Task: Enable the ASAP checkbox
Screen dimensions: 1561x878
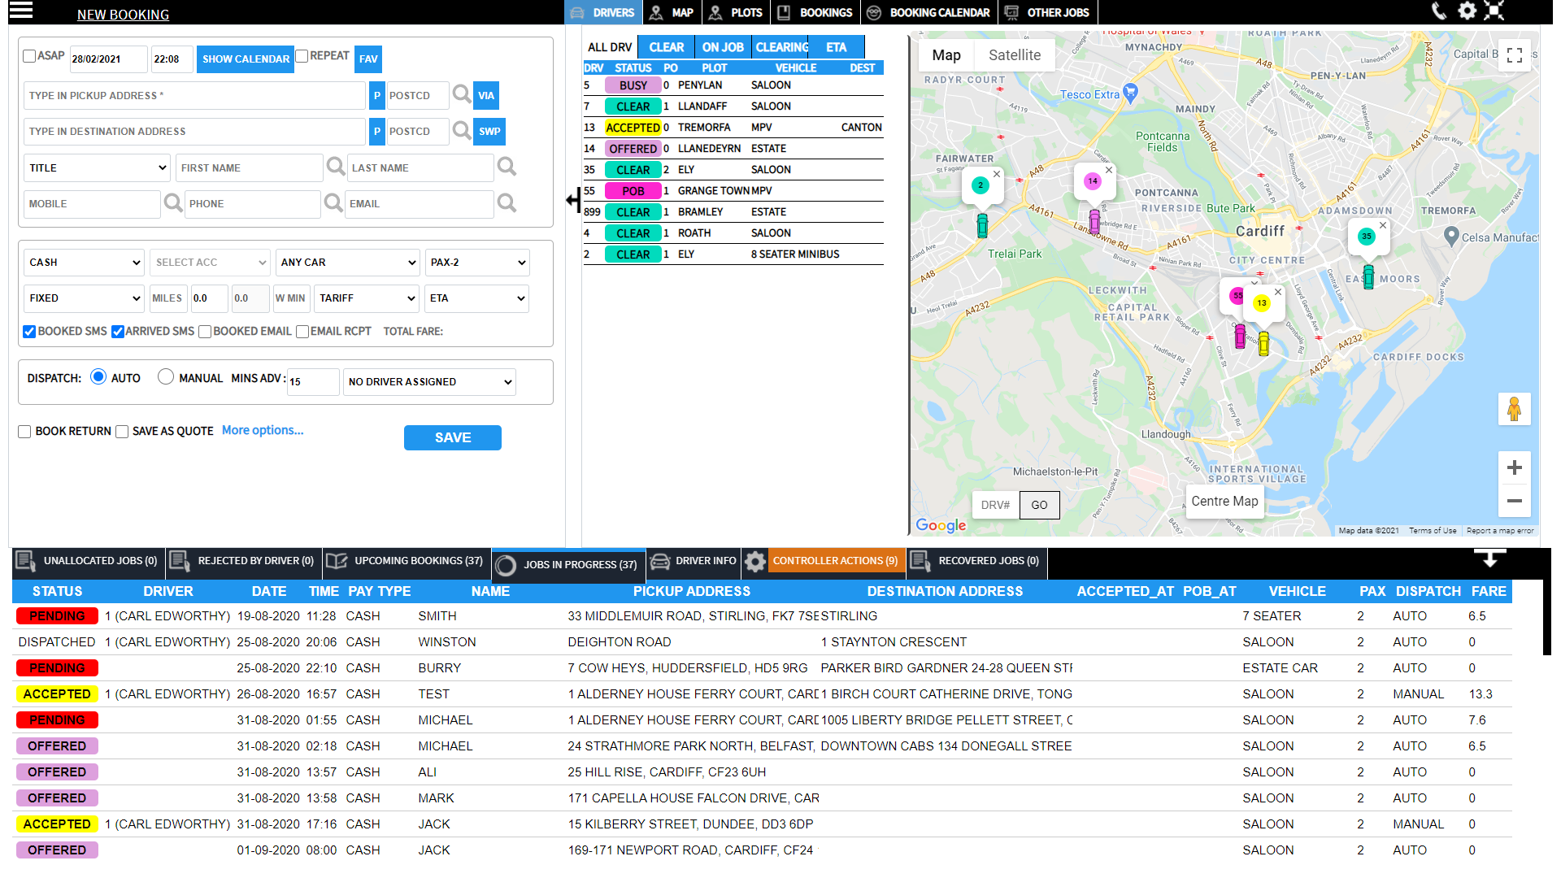Action: [x=29, y=56]
